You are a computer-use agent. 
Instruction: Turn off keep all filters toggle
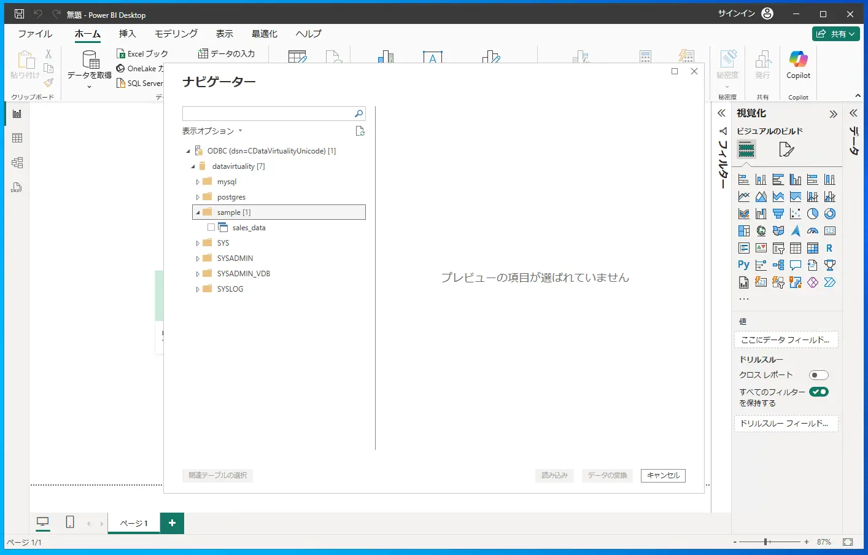click(x=819, y=392)
